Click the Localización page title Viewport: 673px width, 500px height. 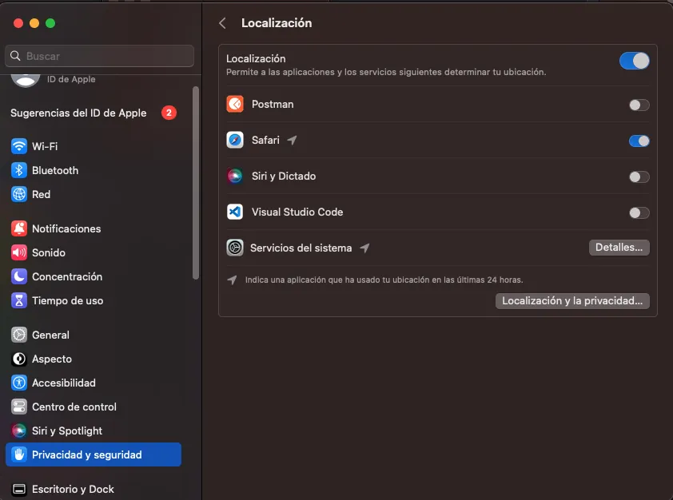click(277, 23)
